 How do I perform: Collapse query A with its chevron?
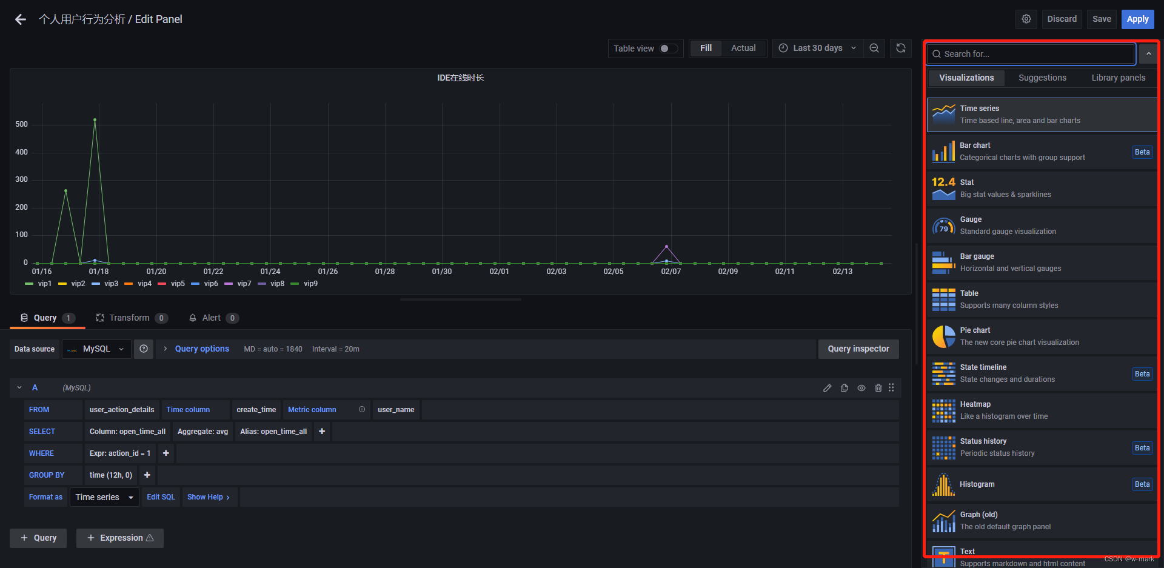[x=19, y=387]
